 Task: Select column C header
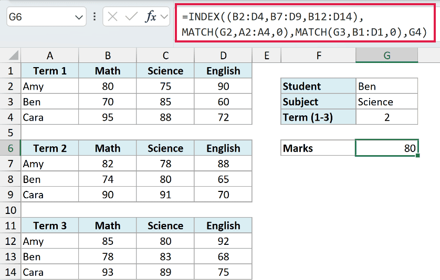165,55
